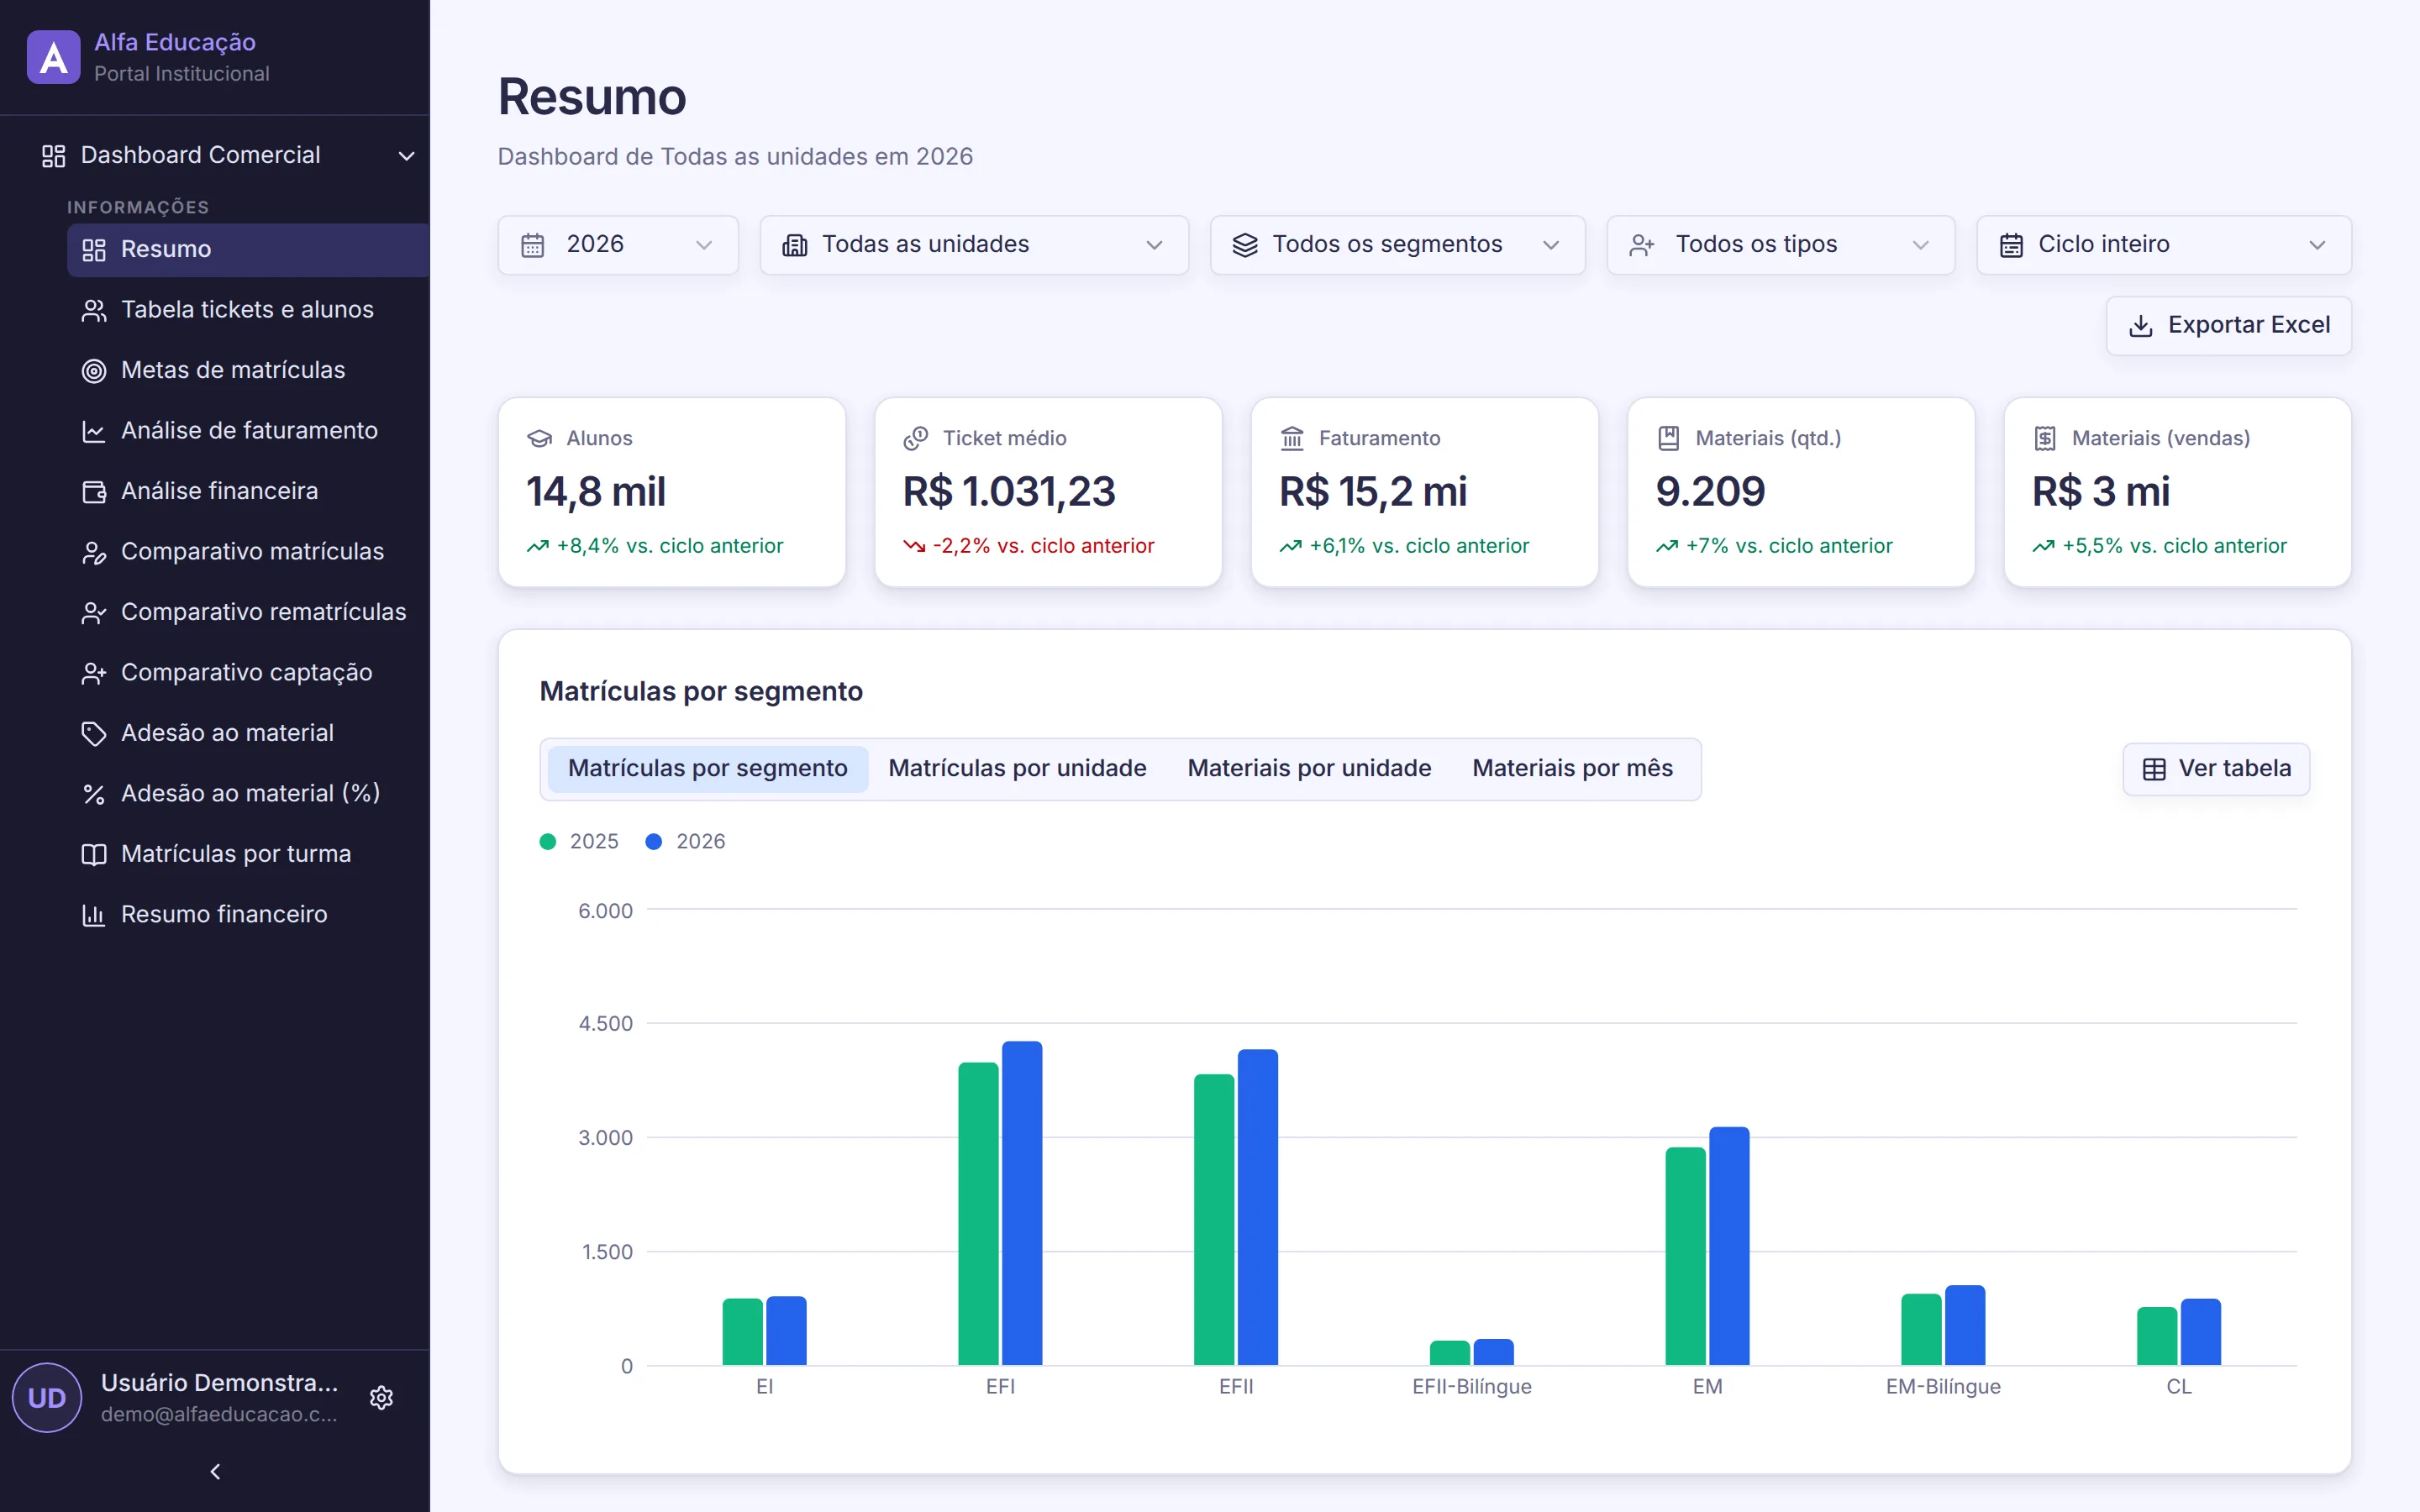2420x1512 pixels.
Task: Click the Tabela tickets e alunos icon
Action: pyautogui.click(x=94, y=310)
